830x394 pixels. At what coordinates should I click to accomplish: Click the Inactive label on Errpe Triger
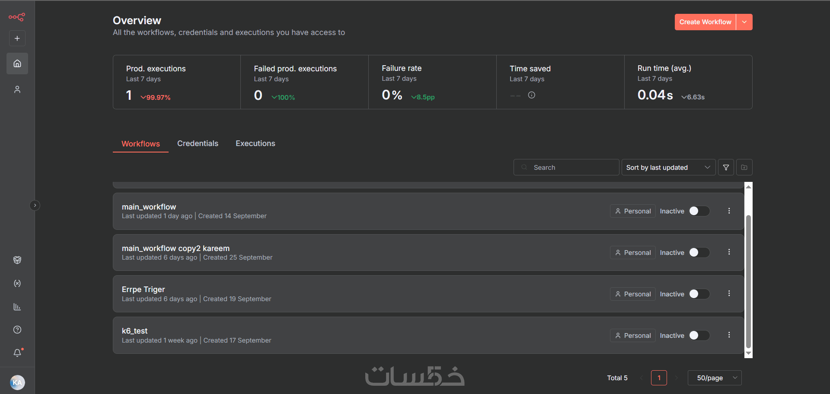(x=672, y=294)
